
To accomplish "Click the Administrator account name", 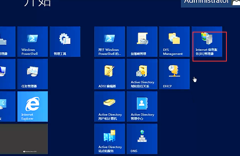I will 206,2.
